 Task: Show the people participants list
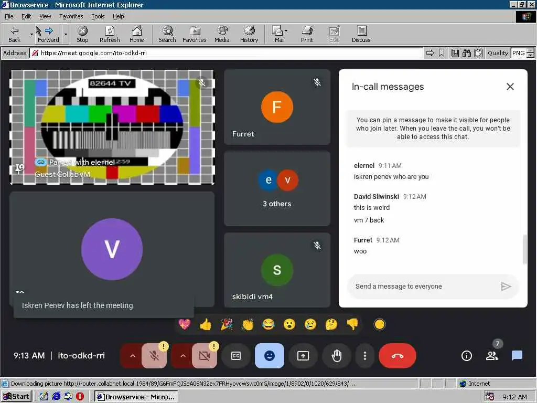click(492, 356)
